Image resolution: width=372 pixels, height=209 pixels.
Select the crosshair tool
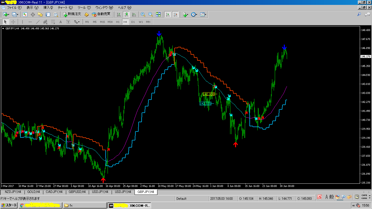point(13,22)
